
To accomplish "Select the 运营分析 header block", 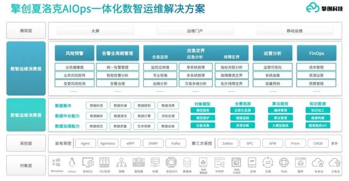I will [x=272, y=53].
